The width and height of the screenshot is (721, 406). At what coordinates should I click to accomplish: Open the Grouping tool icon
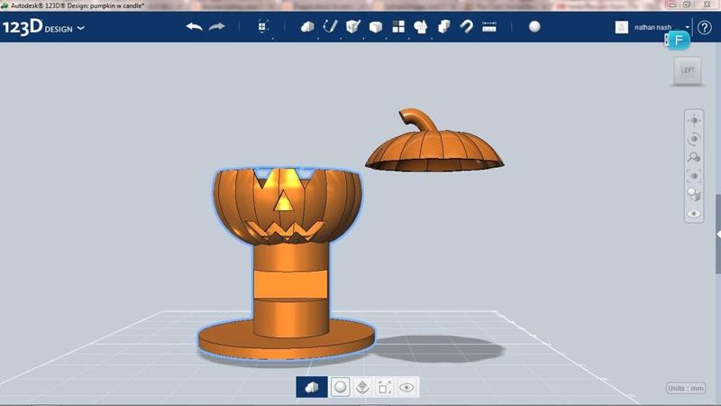tap(421, 27)
